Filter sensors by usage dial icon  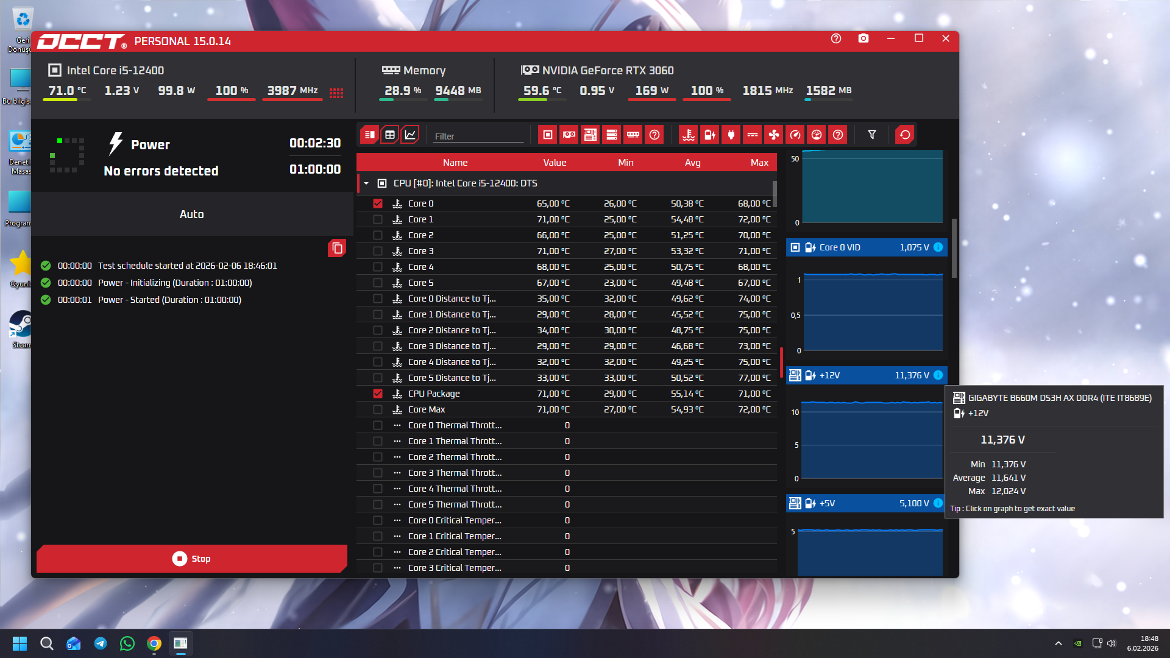pyautogui.click(x=817, y=135)
